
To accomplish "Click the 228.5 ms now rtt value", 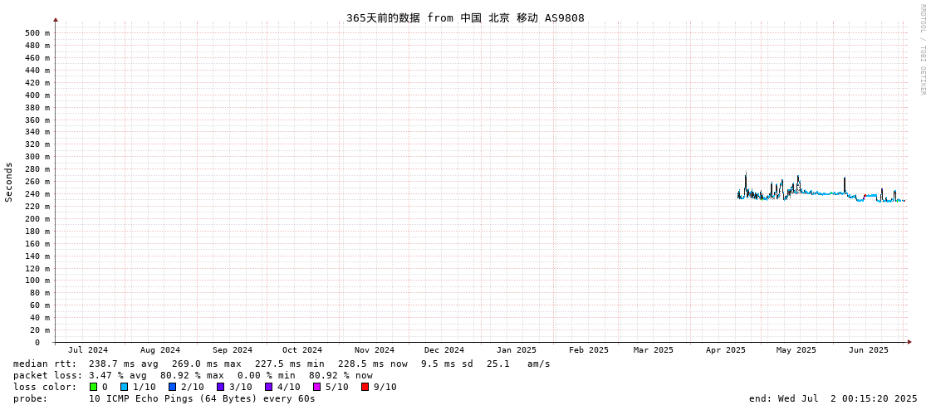I will pyautogui.click(x=373, y=364).
